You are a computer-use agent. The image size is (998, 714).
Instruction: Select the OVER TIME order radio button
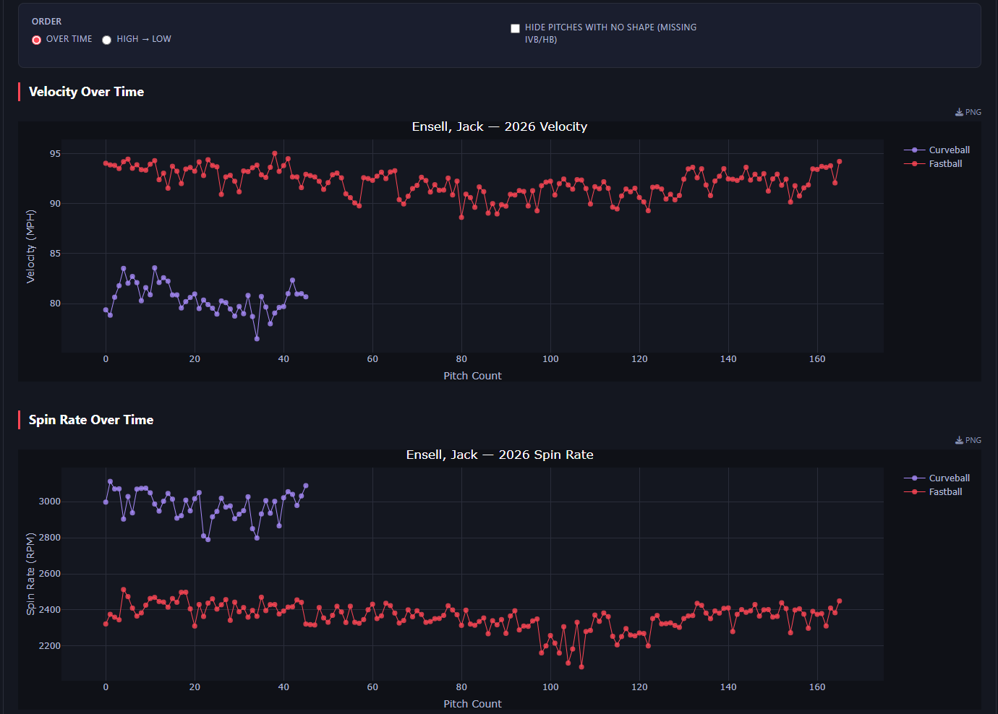coord(37,40)
